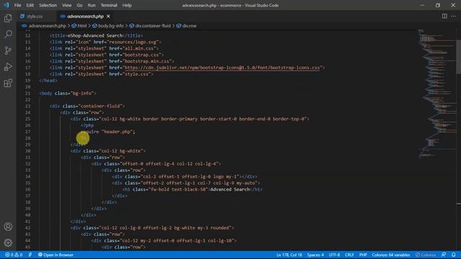
Task: Click line number 21 in gutter
Action: pyautogui.click(x=27, y=93)
